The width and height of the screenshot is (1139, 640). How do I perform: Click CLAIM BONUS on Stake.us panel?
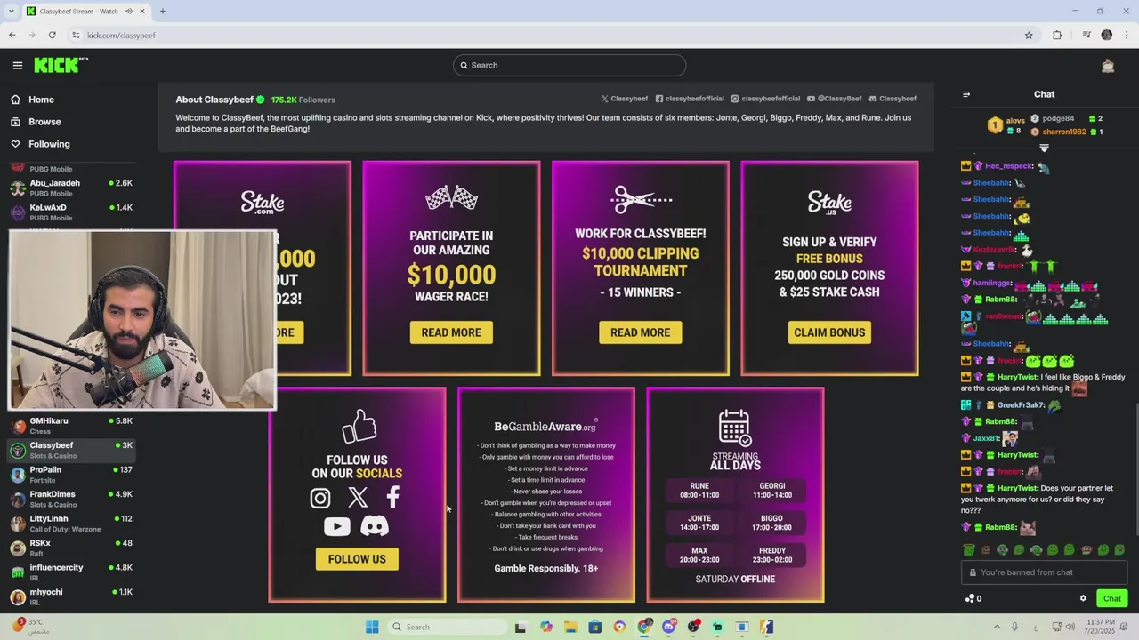(829, 332)
